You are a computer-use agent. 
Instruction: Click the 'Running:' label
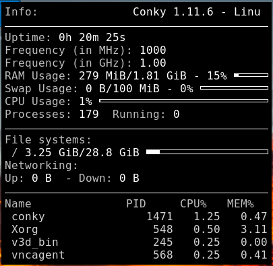coord(139,114)
